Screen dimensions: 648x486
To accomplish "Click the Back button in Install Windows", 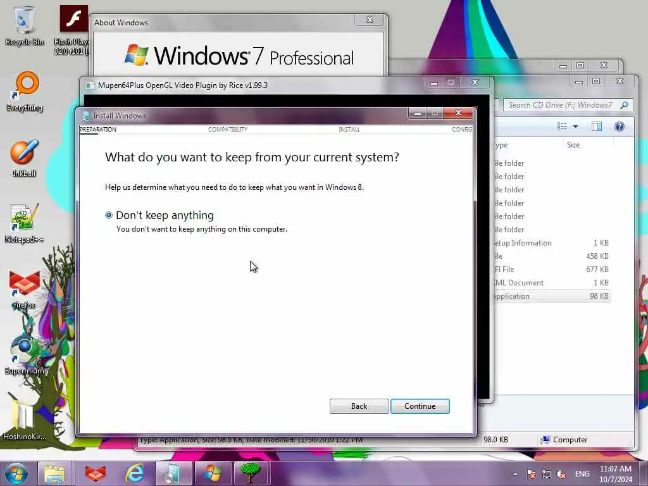I will point(359,406).
